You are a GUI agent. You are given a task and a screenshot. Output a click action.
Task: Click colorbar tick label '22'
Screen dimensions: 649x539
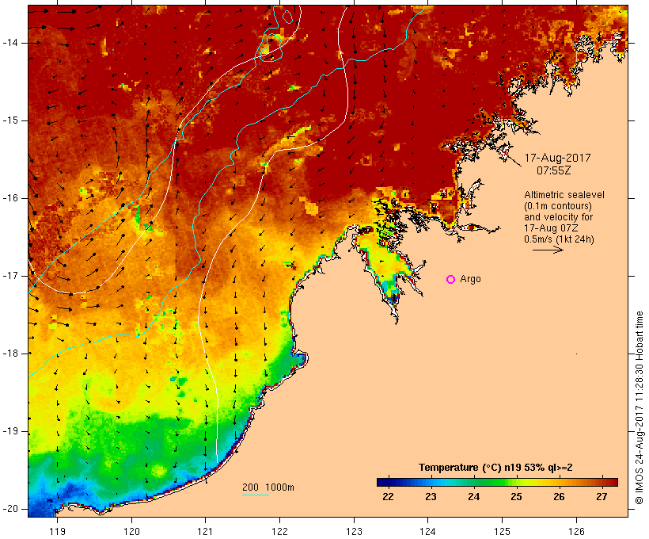(x=388, y=497)
